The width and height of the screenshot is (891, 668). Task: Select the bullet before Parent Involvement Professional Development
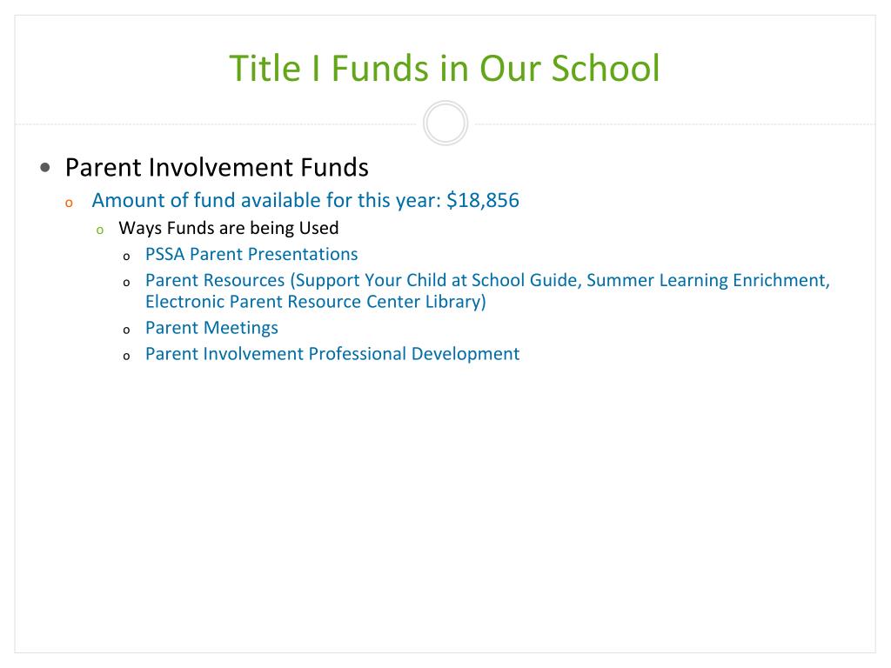tap(126, 357)
